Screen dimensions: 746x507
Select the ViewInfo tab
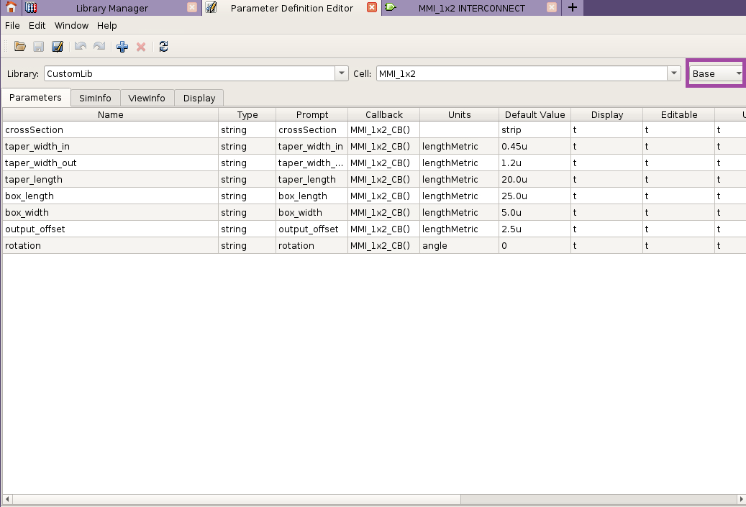(x=147, y=98)
